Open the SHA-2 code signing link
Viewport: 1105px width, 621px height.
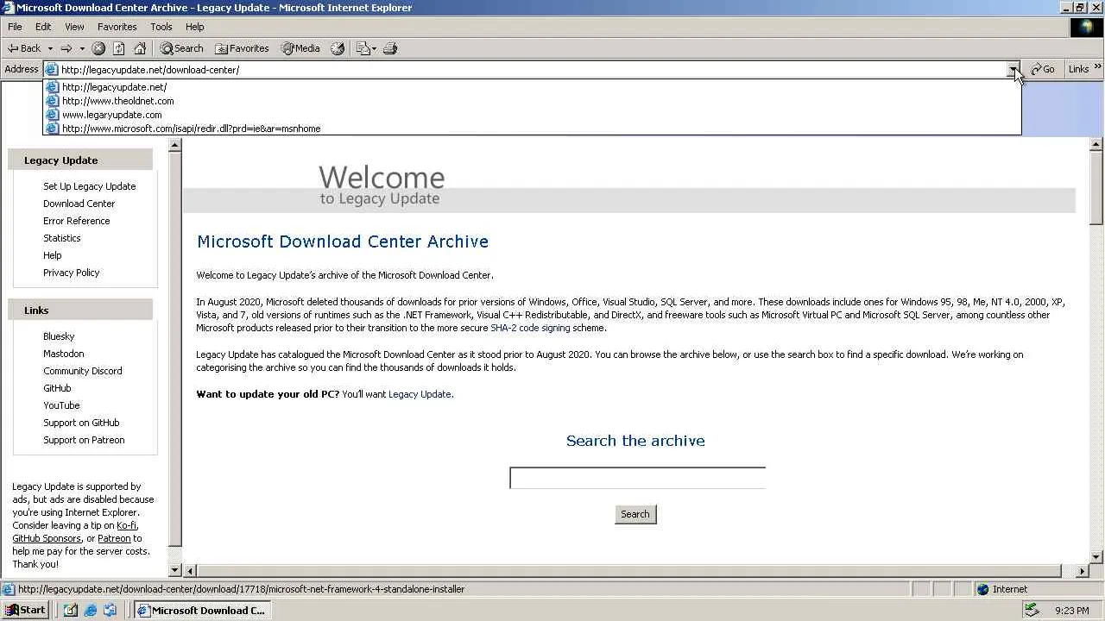[530, 328]
